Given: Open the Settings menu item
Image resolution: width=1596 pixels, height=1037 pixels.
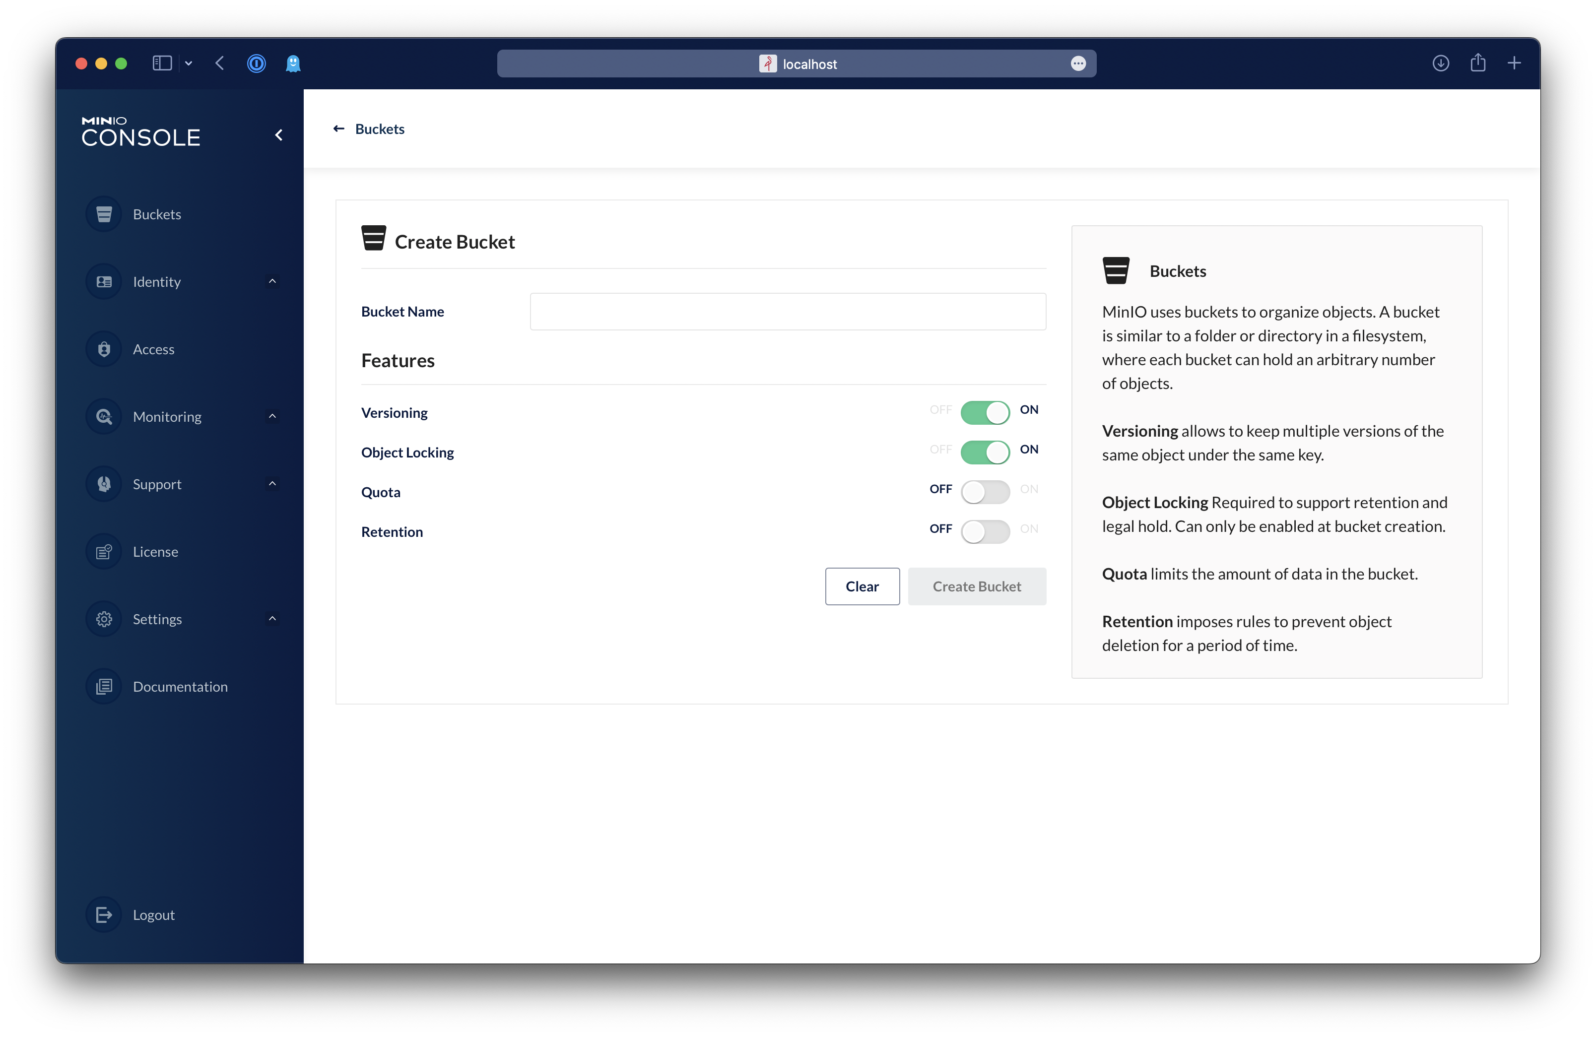Looking at the screenshot, I should [157, 619].
